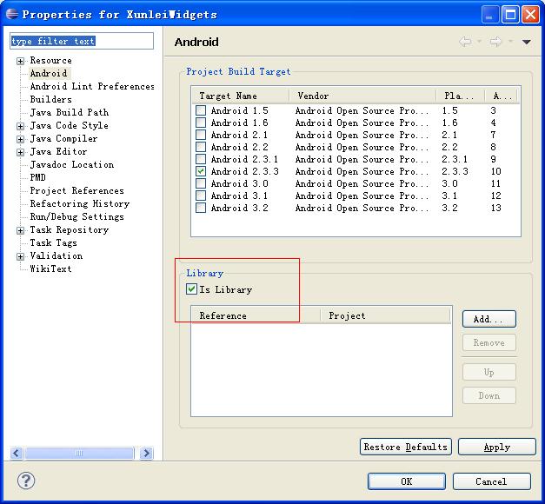Expand the Resource tree node
Image resolution: width=545 pixels, height=504 pixels.
[x=21, y=61]
